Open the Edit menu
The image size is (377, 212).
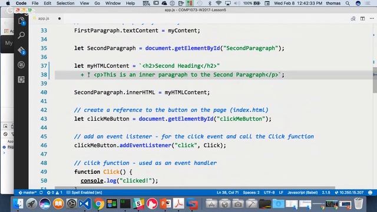pyautogui.click(x=47, y=3)
